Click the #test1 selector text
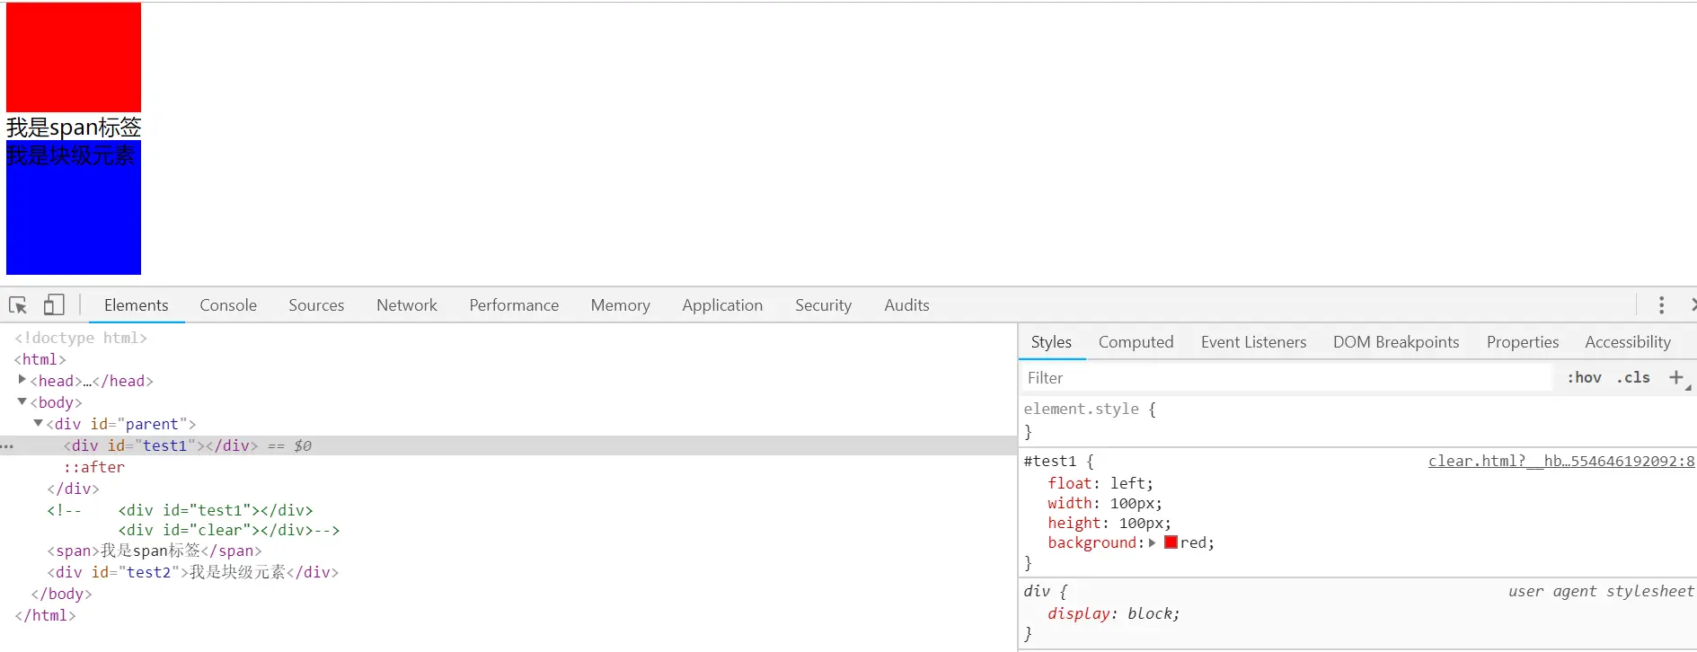The width and height of the screenshot is (1697, 652). (1050, 461)
